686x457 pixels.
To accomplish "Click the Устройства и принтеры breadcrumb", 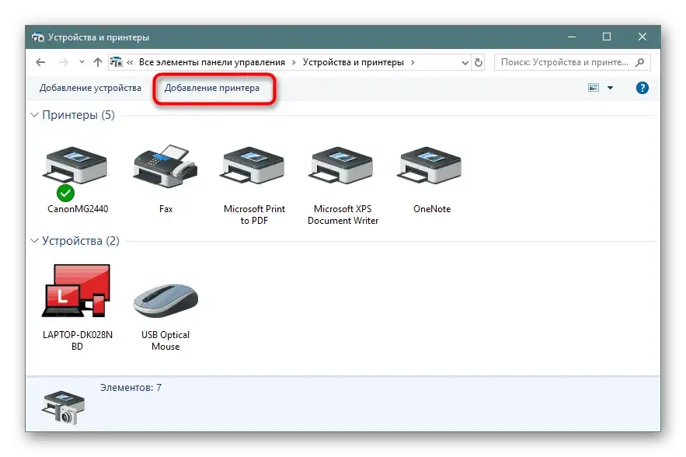I will tap(353, 62).
